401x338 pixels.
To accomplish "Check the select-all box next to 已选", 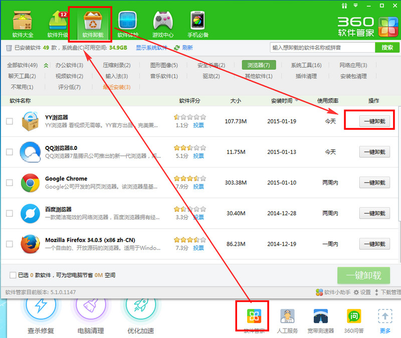I will point(13,275).
